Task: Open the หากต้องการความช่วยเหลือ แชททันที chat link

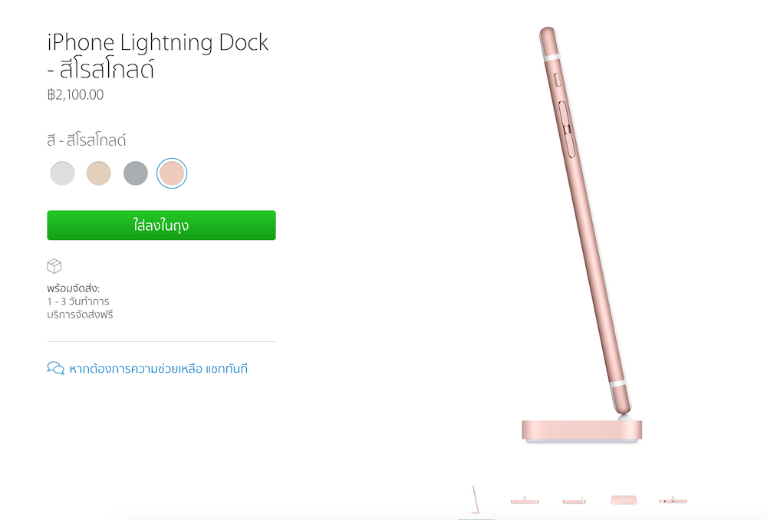Action: (159, 368)
